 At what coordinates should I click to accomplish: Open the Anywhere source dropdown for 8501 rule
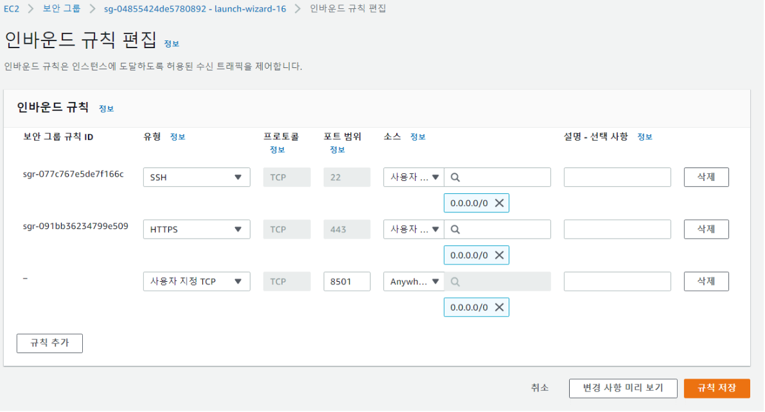(414, 282)
